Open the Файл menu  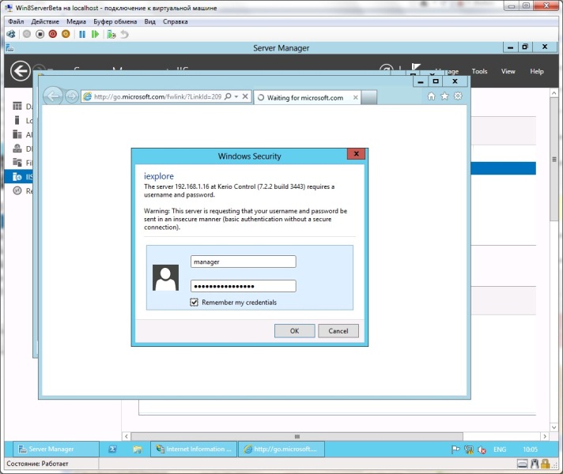16,21
